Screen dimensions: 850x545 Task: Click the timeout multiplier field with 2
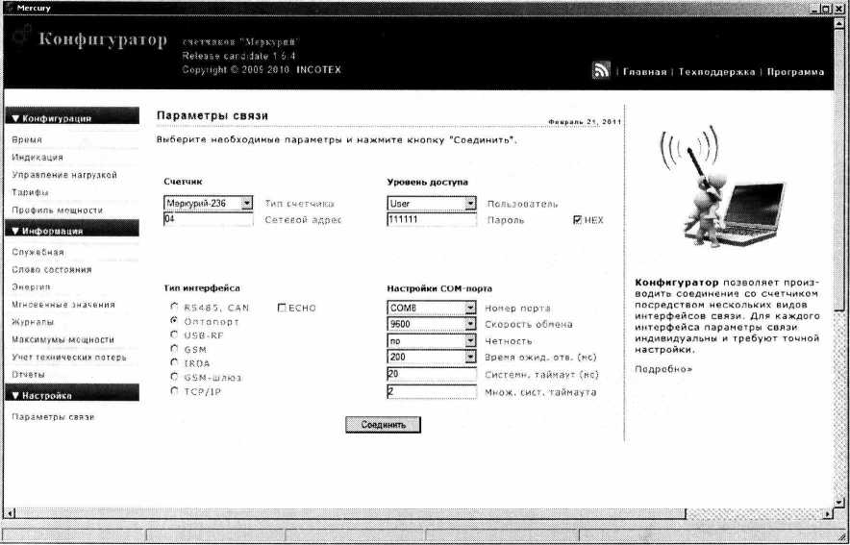pos(432,391)
